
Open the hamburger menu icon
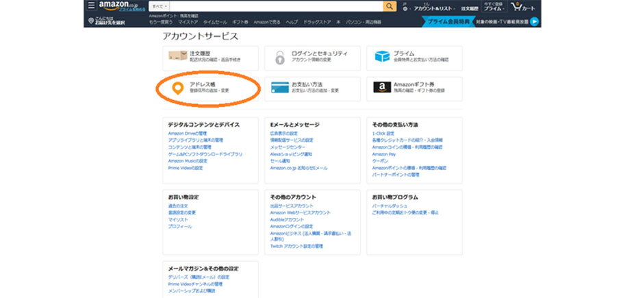pyautogui.click(x=91, y=5)
